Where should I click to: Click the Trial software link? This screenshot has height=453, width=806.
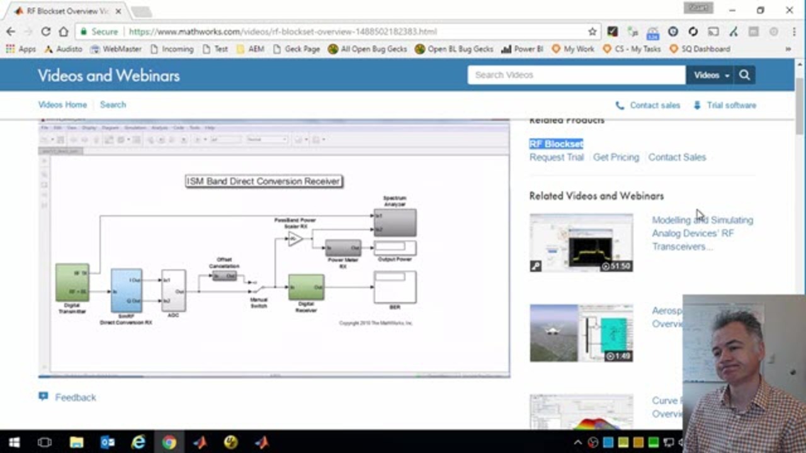[x=730, y=105]
